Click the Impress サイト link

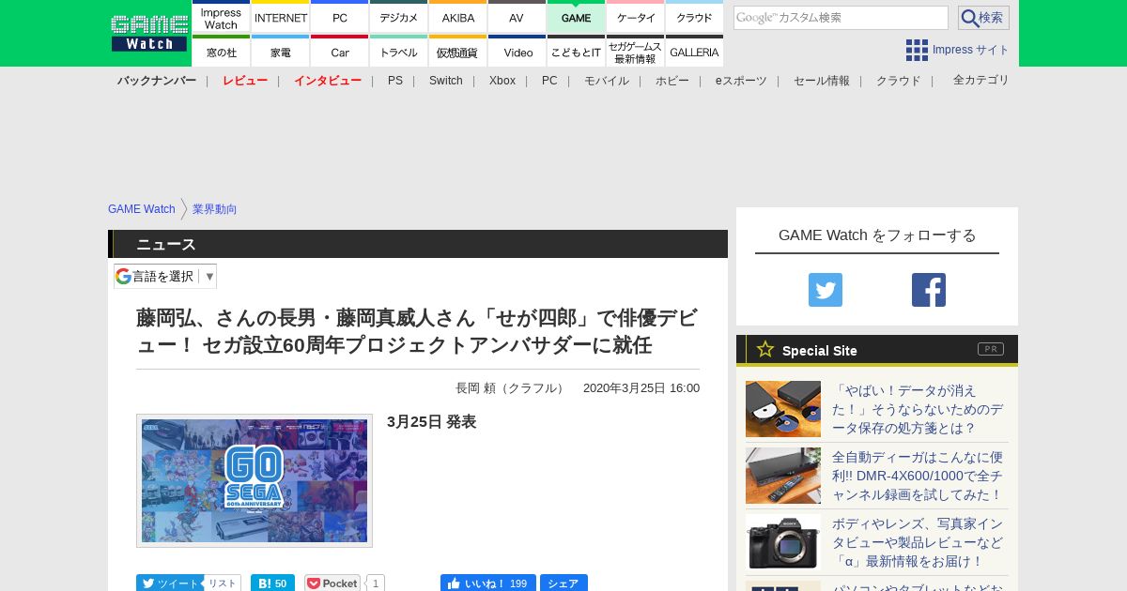(x=971, y=50)
